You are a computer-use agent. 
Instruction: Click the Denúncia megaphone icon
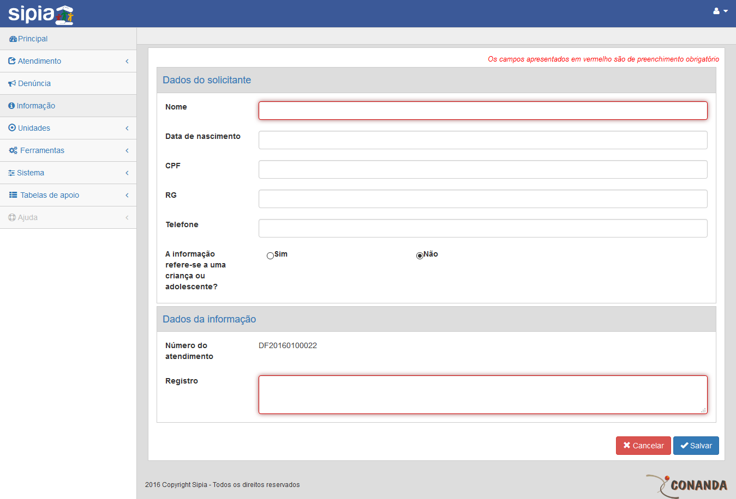tap(12, 83)
